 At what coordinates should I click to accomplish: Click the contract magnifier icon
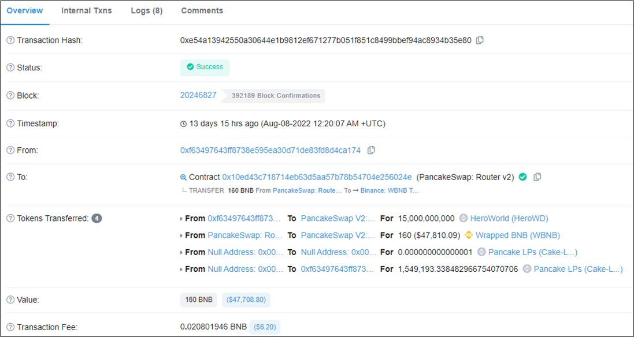(183, 177)
